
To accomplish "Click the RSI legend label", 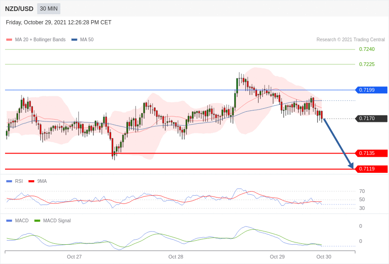I will [x=19, y=181].
